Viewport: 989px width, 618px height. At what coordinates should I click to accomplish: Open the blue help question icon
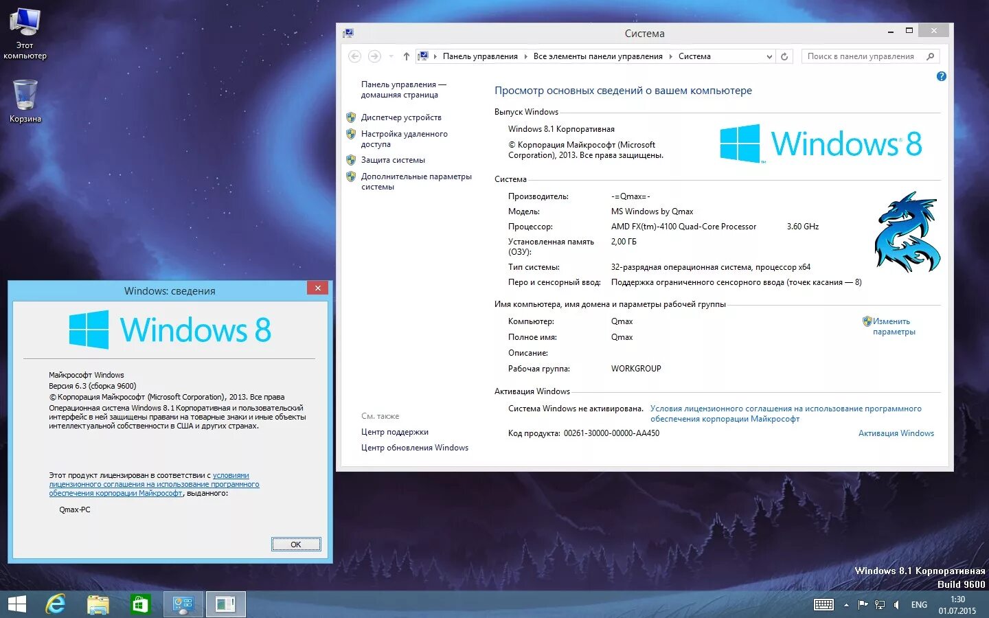(942, 76)
